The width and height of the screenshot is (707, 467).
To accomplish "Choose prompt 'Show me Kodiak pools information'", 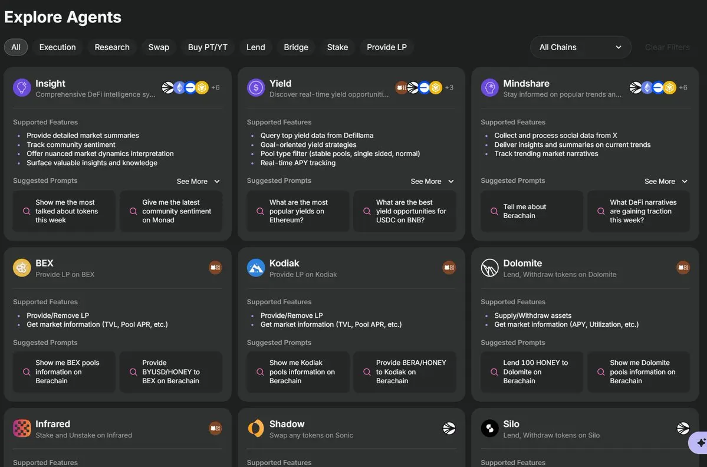I will click(298, 372).
